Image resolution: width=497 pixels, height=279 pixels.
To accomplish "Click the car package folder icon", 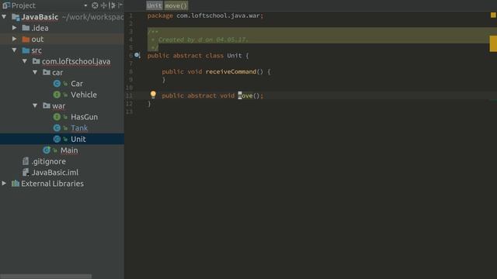I will click(x=47, y=72).
